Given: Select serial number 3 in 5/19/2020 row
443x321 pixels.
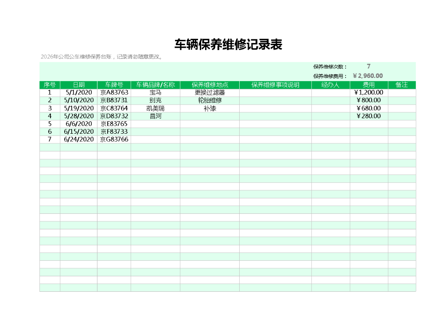Looking at the screenshot, I should (x=50, y=108).
